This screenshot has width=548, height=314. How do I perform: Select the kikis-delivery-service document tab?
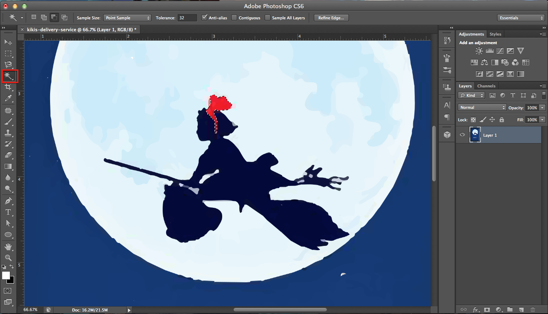[x=81, y=30]
